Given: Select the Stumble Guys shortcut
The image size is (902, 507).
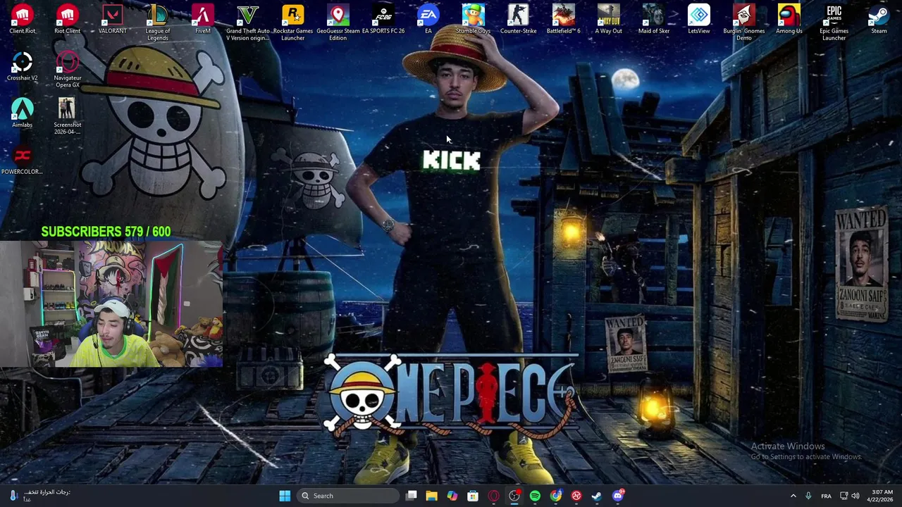Looking at the screenshot, I should pyautogui.click(x=473, y=19).
